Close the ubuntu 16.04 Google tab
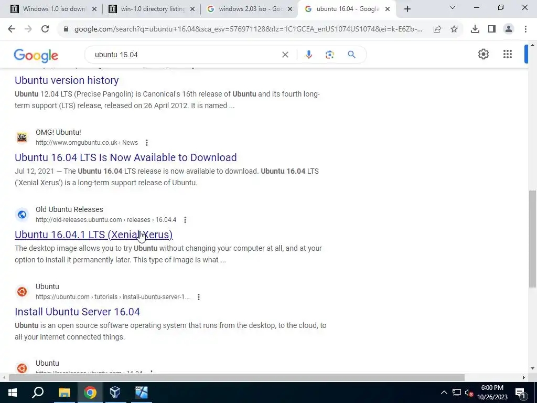537x403 pixels. [x=388, y=9]
